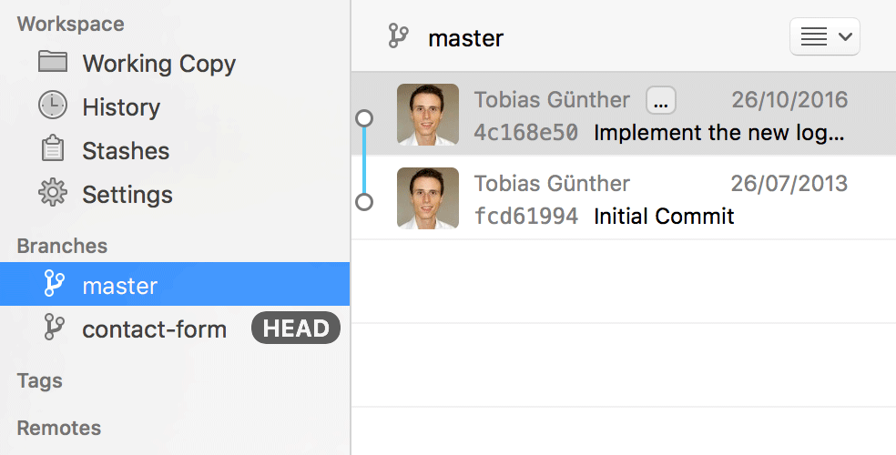Select the master branch label
896x455 pixels.
pos(120,286)
